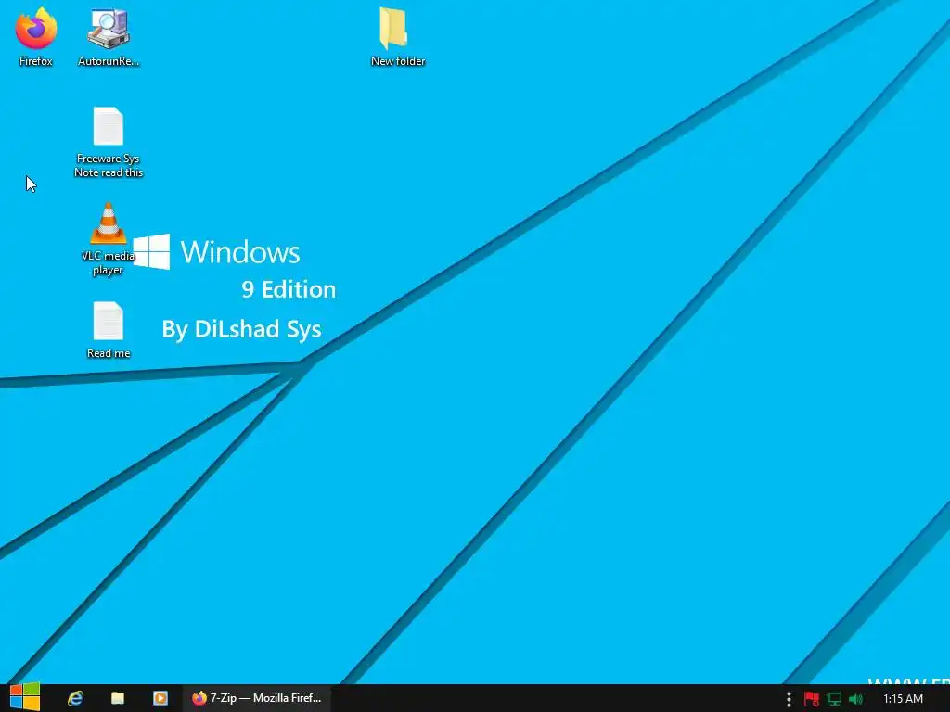Image resolution: width=950 pixels, height=712 pixels.
Task: Open the 1:15 AM clock
Action: 903,699
